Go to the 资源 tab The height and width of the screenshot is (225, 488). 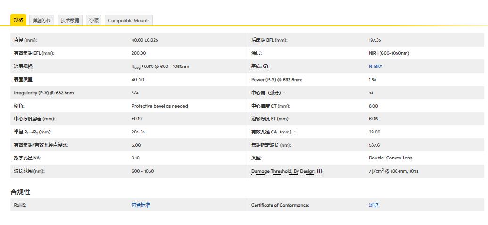[93, 21]
